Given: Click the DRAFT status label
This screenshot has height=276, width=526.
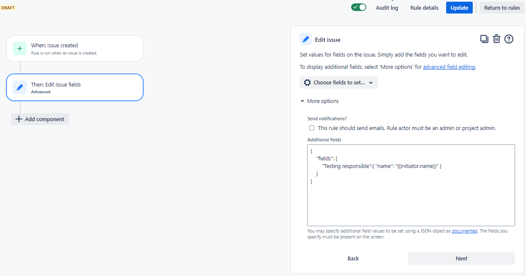Looking at the screenshot, I should tap(8, 8).
